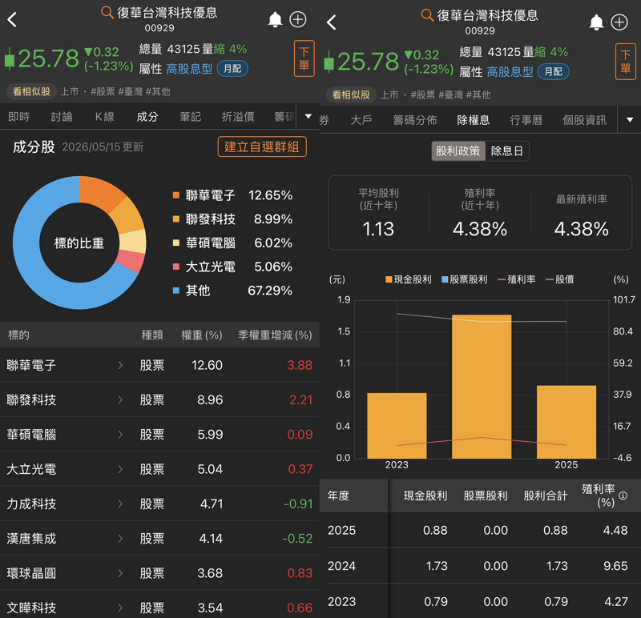641x618 pixels.
Task: Tap the add-to-watchlist plus on left screen
Action: (298, 19)
